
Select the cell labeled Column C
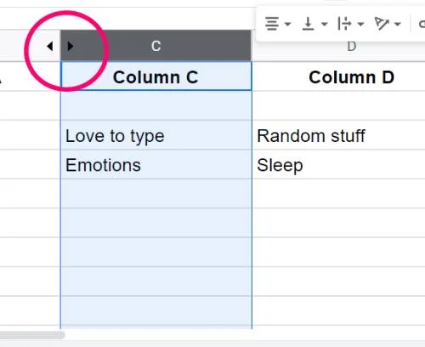click(156, 77)
